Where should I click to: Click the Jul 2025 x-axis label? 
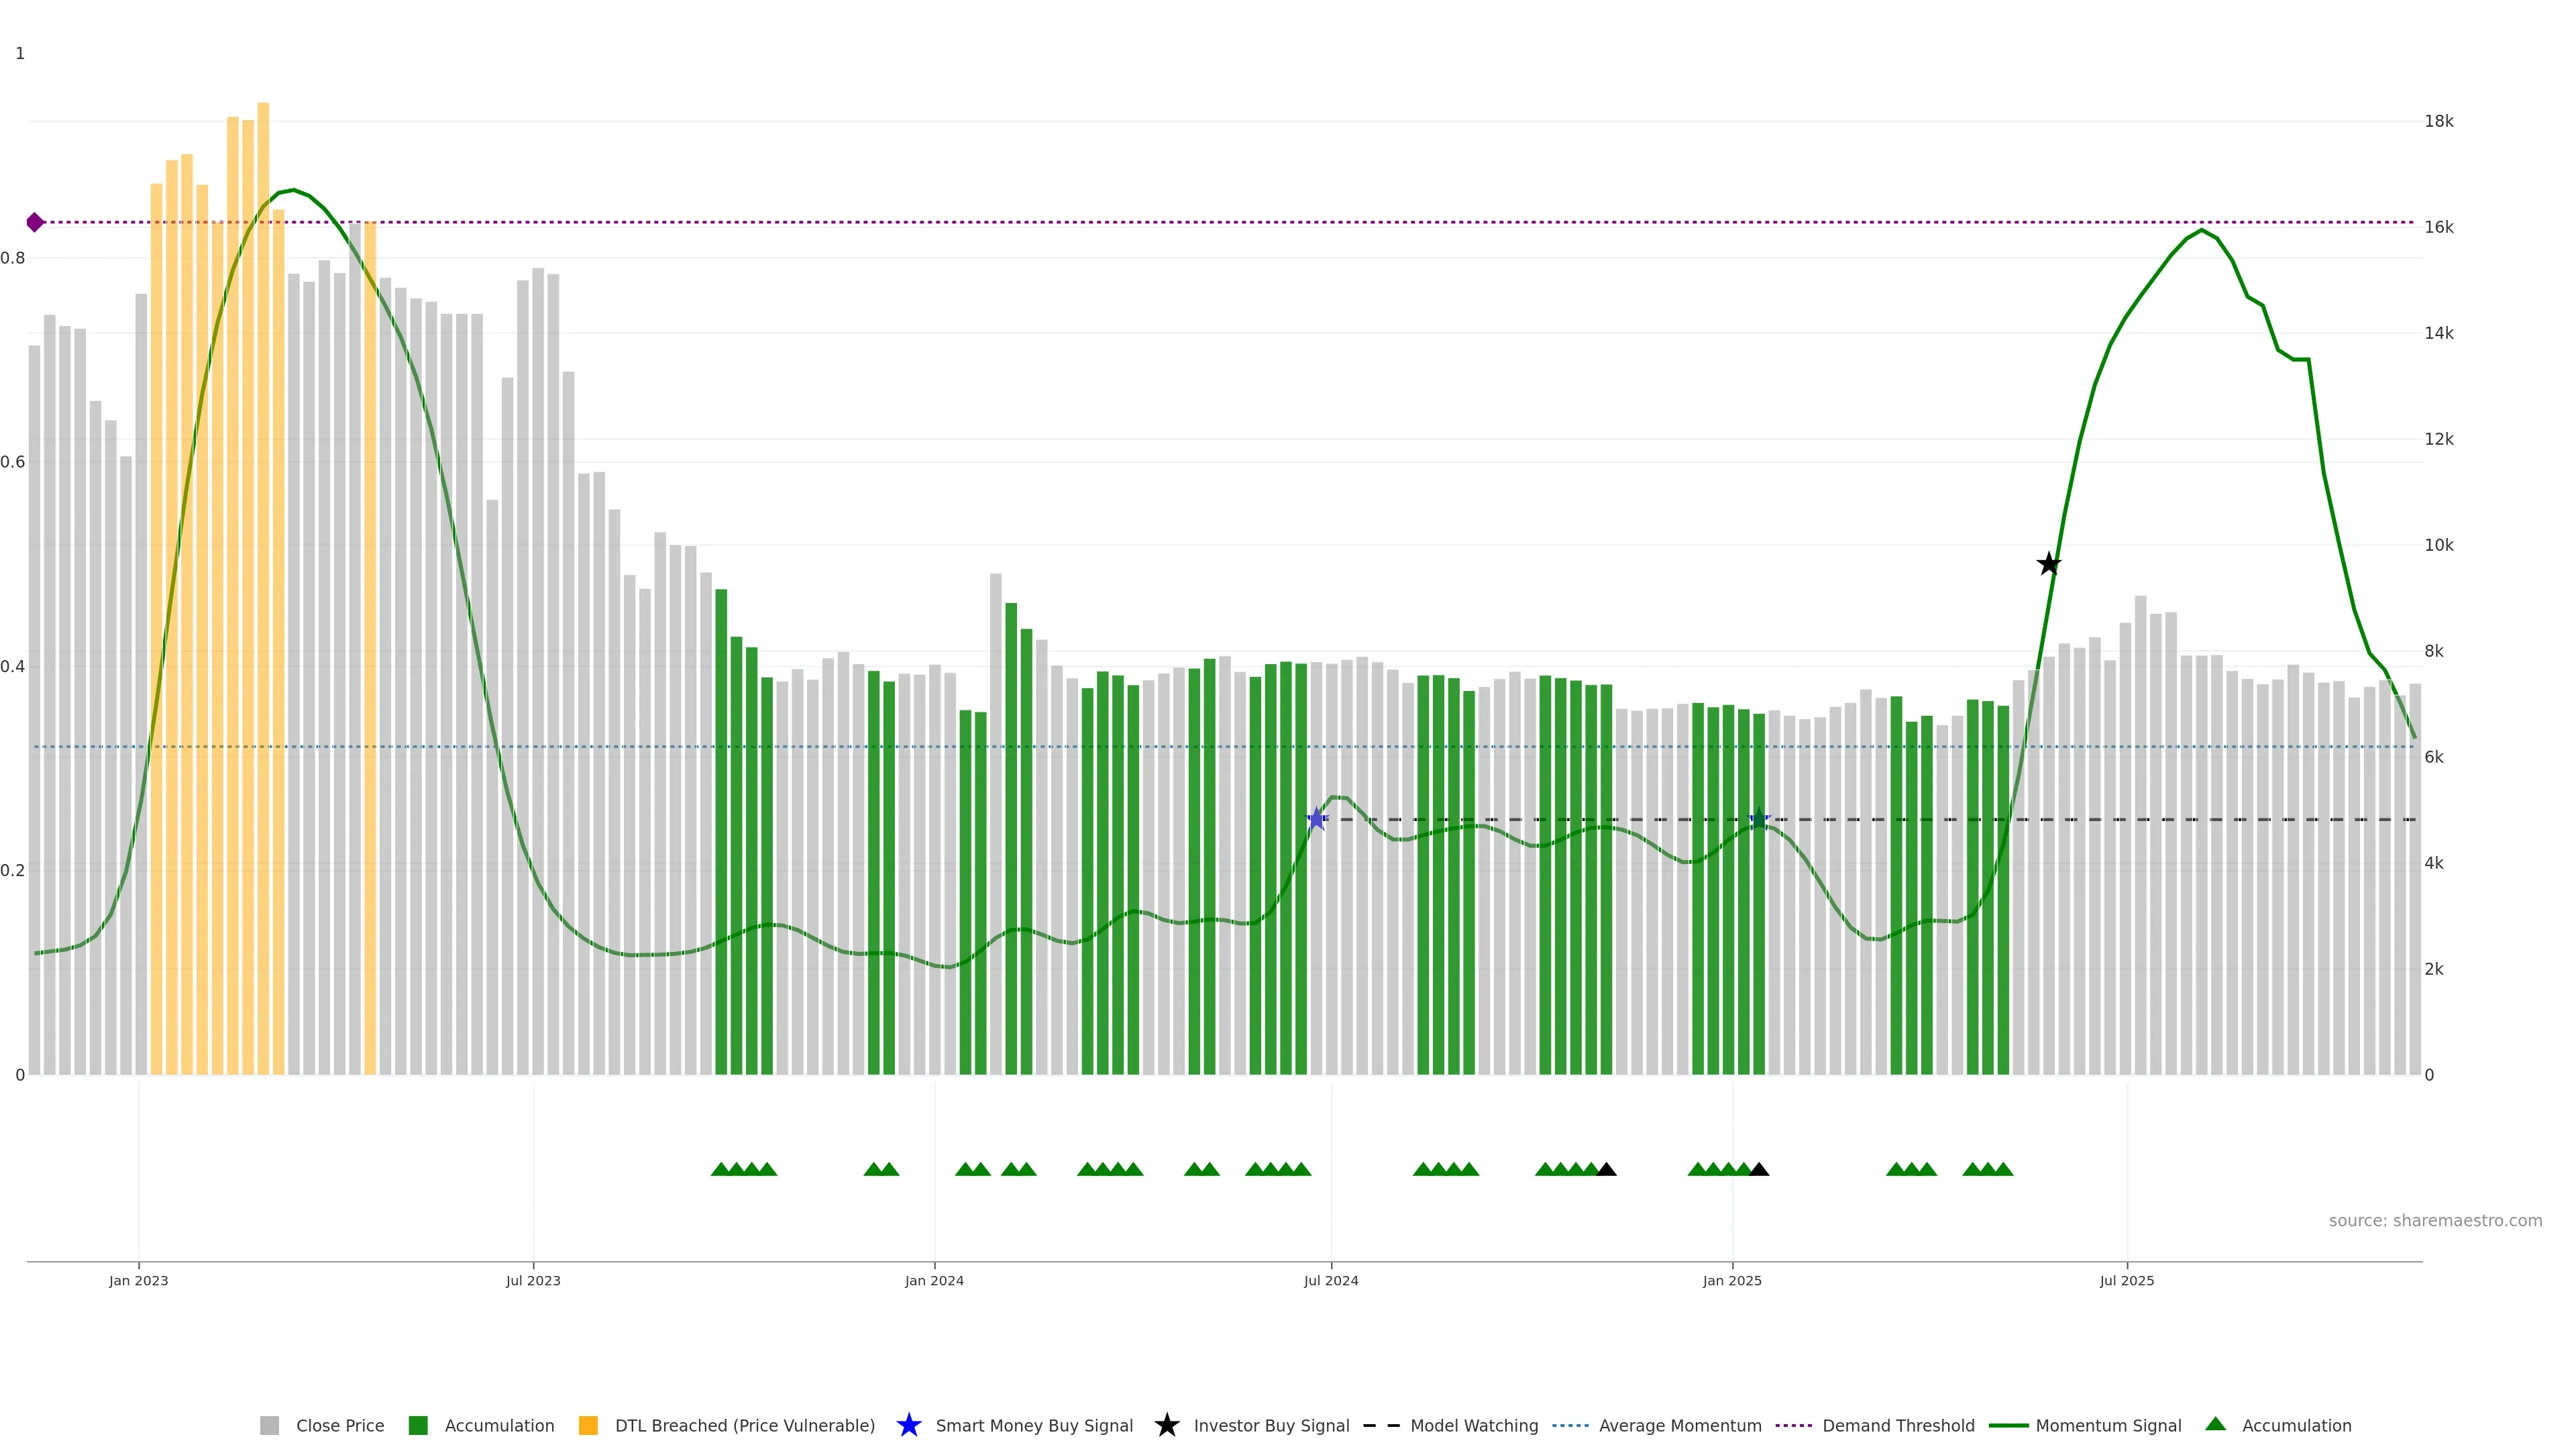coord(2126,1280)
